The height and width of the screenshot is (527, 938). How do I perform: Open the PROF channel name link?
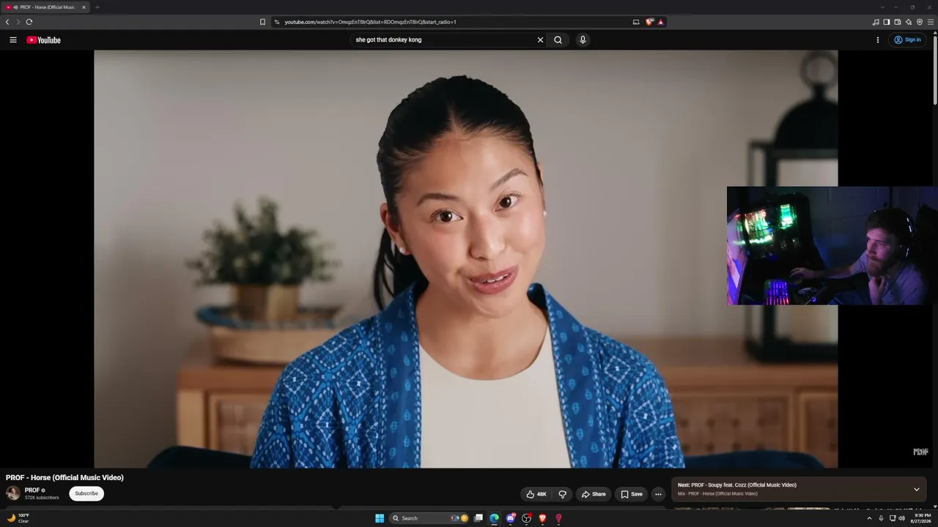[32, 490]
